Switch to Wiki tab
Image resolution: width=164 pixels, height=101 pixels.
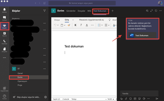click(89, 11)
